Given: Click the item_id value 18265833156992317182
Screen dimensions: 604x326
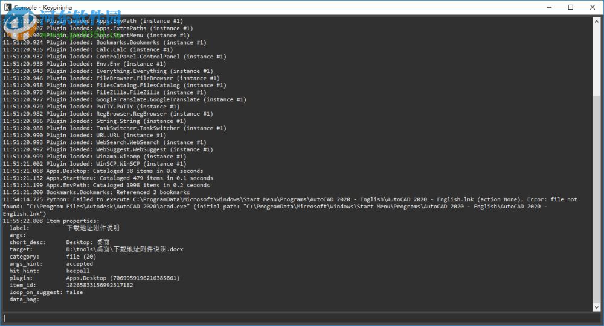Looking at the screenshot, I should tap(100, 285).
